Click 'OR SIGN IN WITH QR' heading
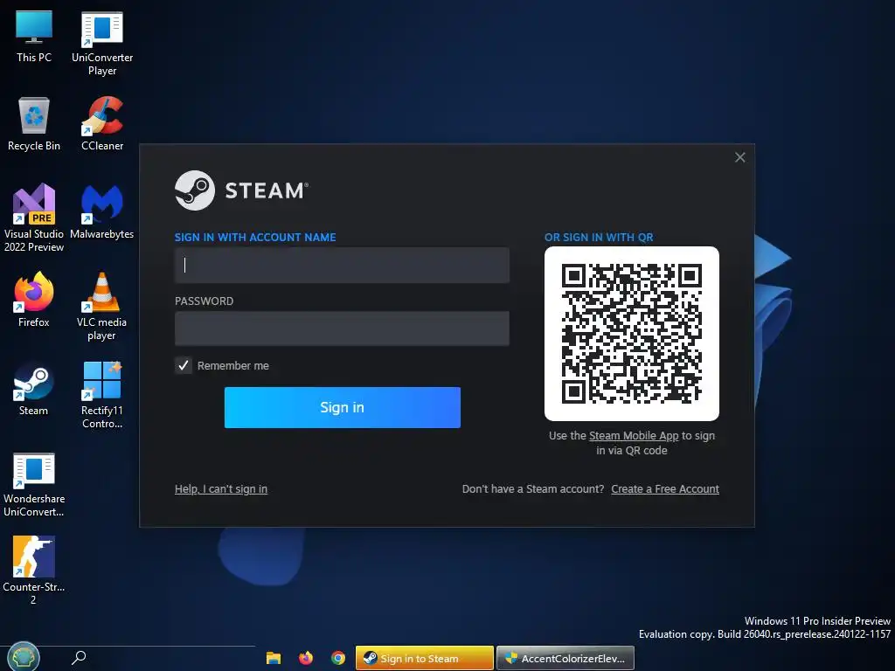 coord(599,238)
